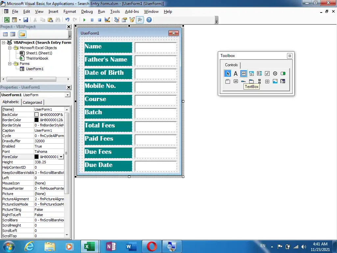This screenshot has width=337, height=253.
Task: Open the Format menu
Action: click(x=70, y=12)
